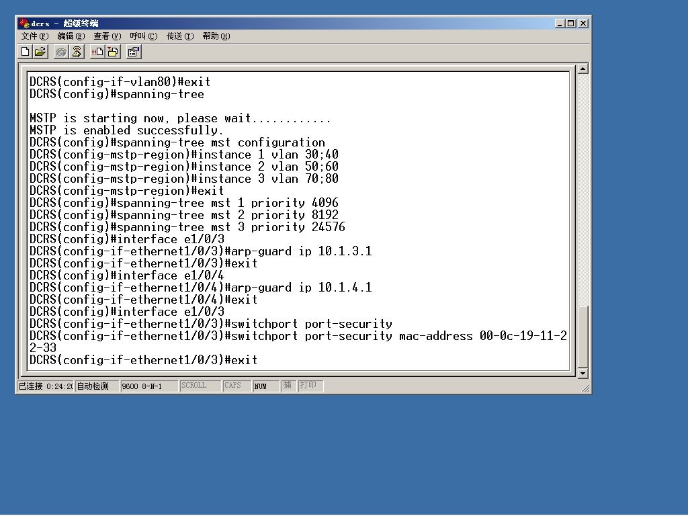Open the 查看(V) menu
This screenshot has width=688, height=516.
click(107, 36)
